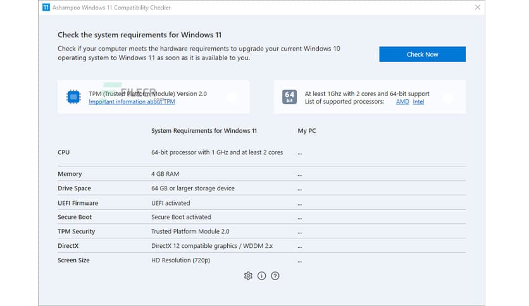Click the 'My PC' column header
Viewport: 529px width, 306px height.
coord(307,131)
